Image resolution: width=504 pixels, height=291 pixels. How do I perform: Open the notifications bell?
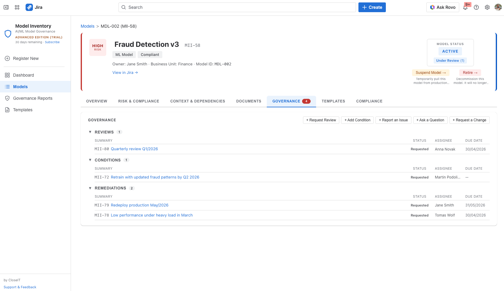465,7
